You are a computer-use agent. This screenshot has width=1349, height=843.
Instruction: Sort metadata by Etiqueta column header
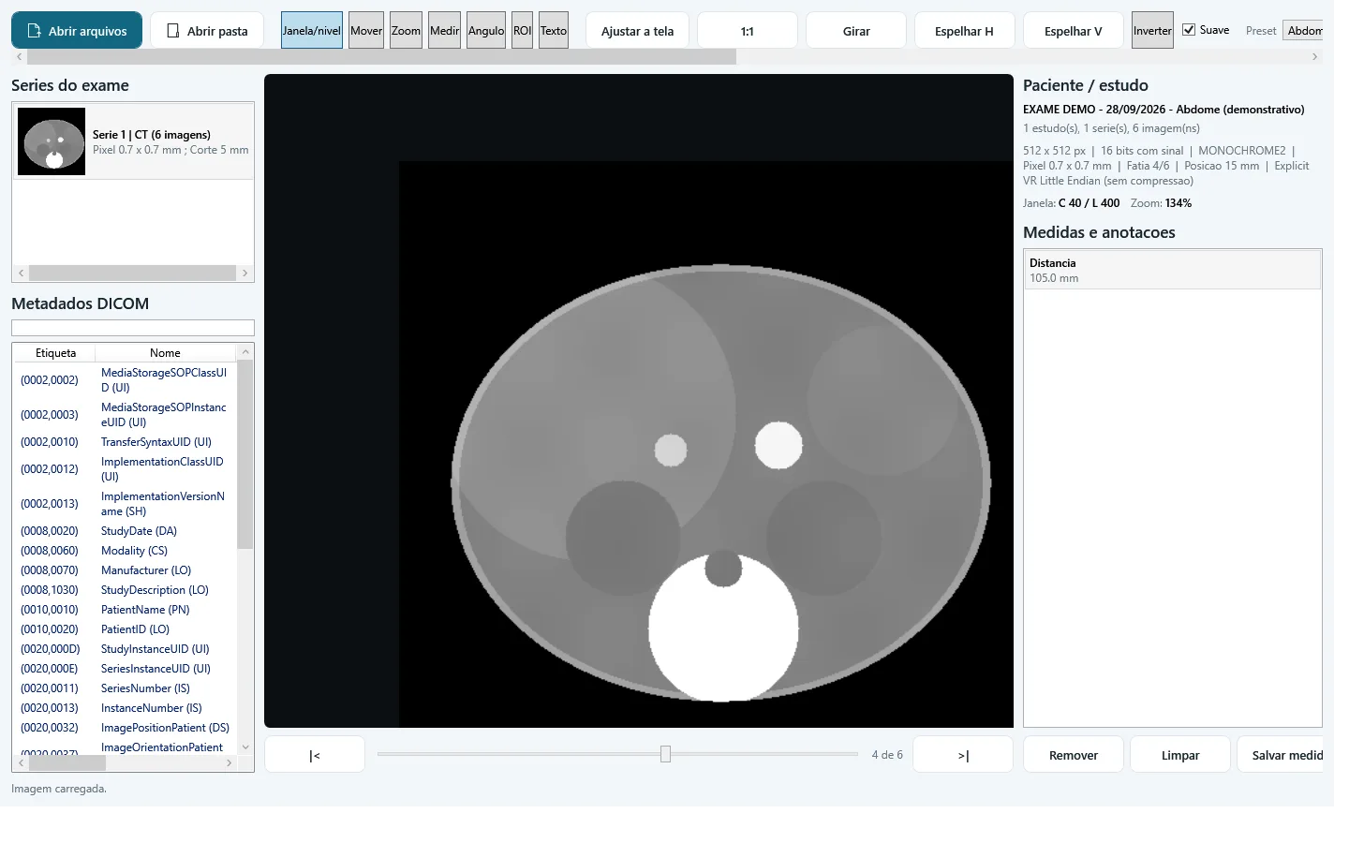click(55, 353)
